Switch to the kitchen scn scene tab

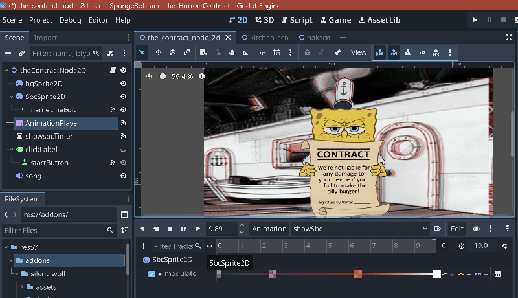(265, 38)
